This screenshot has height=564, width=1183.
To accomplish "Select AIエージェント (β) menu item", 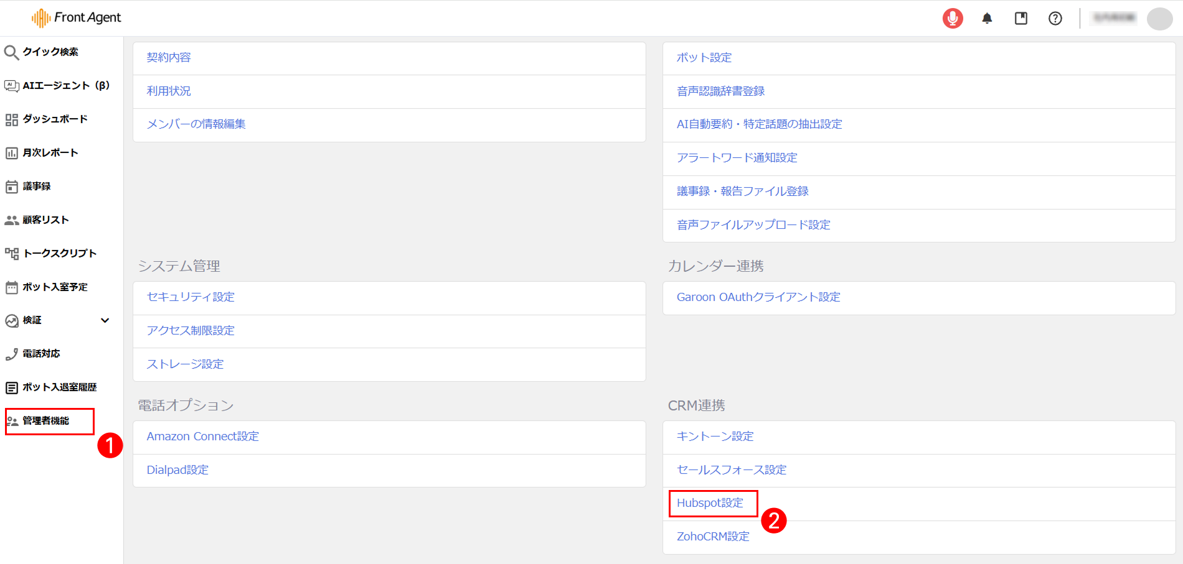I will 65,86.
